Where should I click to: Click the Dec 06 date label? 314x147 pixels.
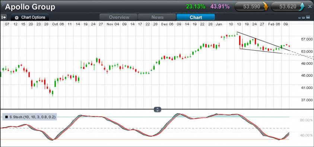tap(167, 24)
